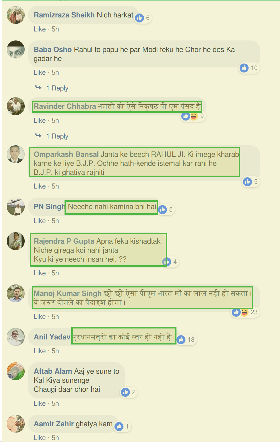Click Baba Osho's profile picture
This screenshot has width=280, height=442.
coord(16,49)
